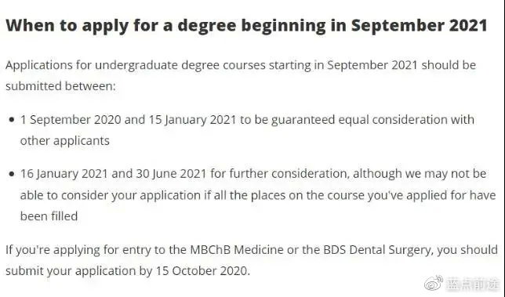The width and height of the screenshot is (505, 297).
Task: Click the "other applicants" text
Action: pos(65,141)
